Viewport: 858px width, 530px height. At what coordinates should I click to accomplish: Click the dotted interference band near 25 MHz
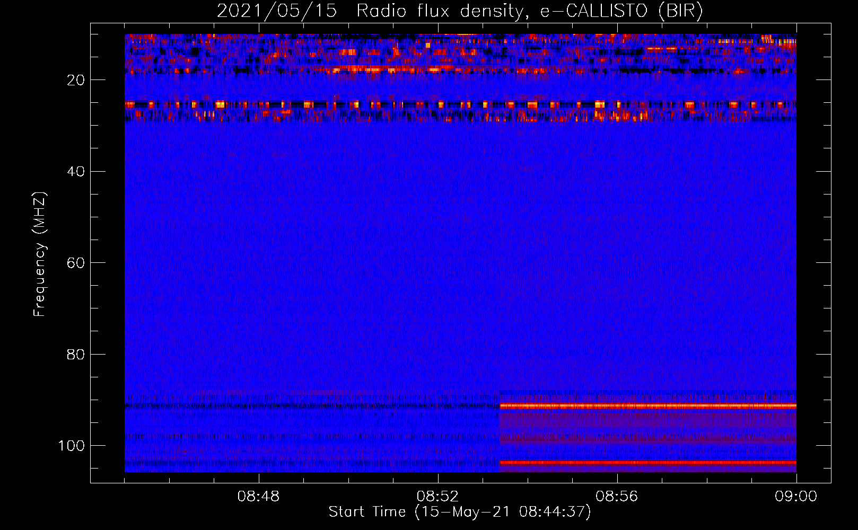tap(460, 104)
